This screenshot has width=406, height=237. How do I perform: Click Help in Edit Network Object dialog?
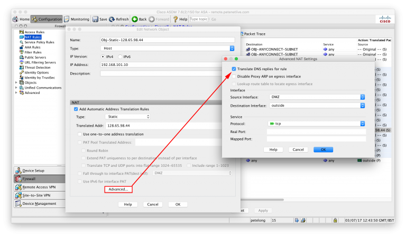128,204
